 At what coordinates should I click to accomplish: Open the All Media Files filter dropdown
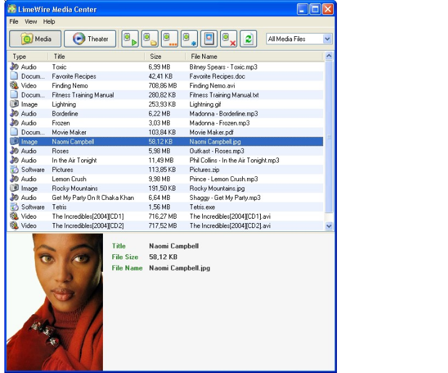click(x=299, y=39)
